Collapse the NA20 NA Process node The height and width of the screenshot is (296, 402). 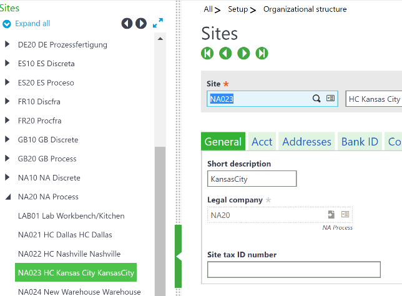click(x=7, y=197)
